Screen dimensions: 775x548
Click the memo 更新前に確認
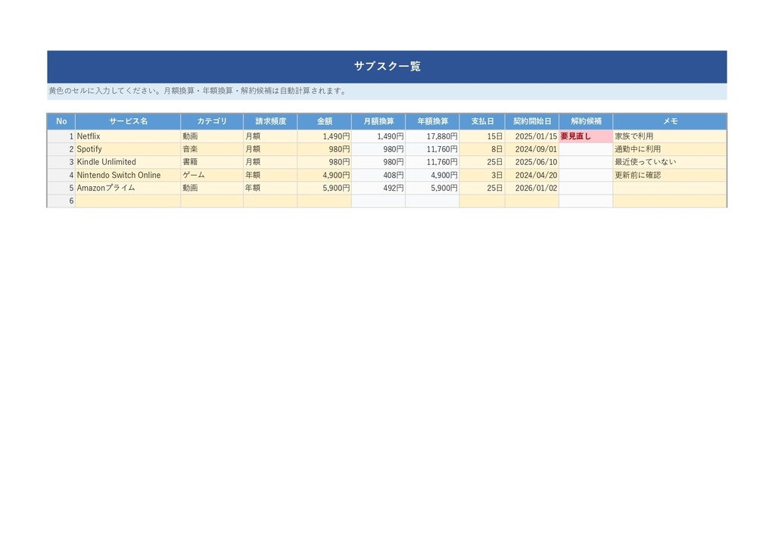671,175
